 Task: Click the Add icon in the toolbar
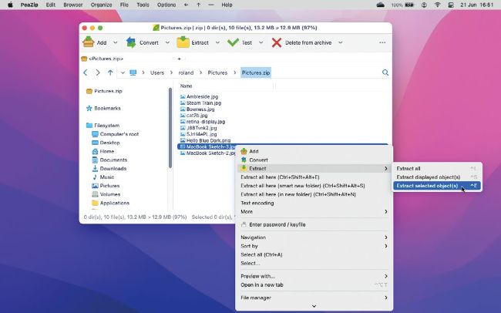pyautogui.click(x=89, y=42)
